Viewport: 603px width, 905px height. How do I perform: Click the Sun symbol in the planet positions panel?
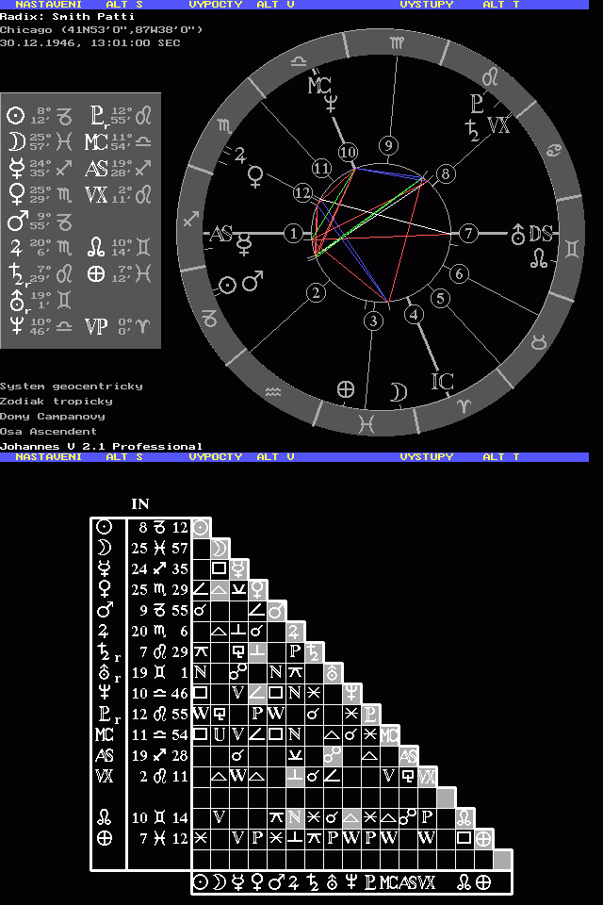coord(15,116)
